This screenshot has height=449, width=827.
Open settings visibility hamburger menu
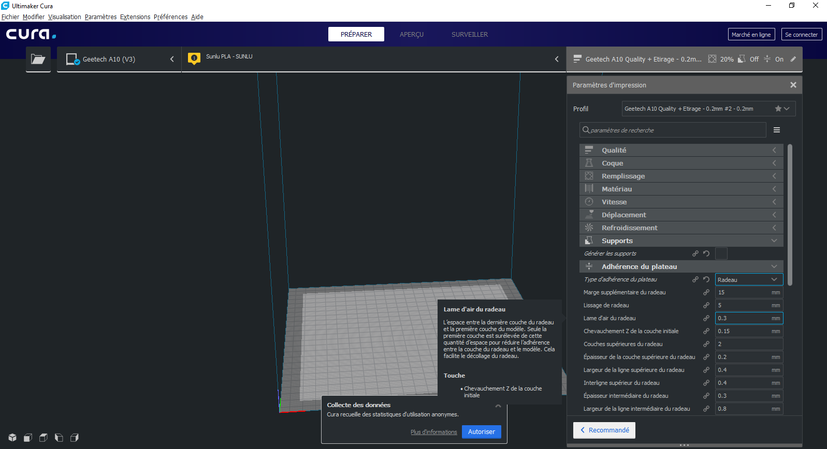coord(777,130)
